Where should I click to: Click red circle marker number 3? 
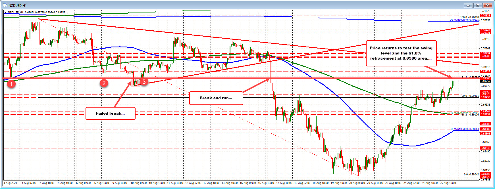(144, 82)
